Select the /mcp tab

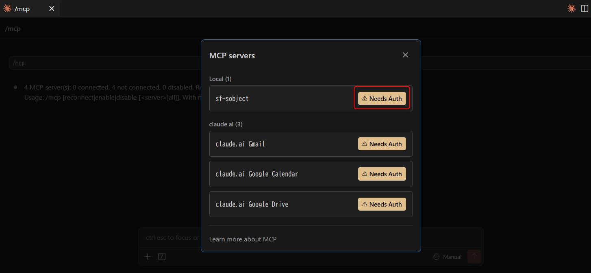pos(30,9)
